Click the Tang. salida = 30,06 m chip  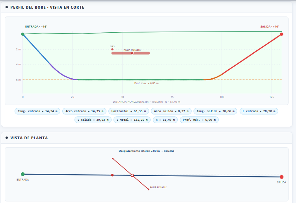(x=215, y=111)
